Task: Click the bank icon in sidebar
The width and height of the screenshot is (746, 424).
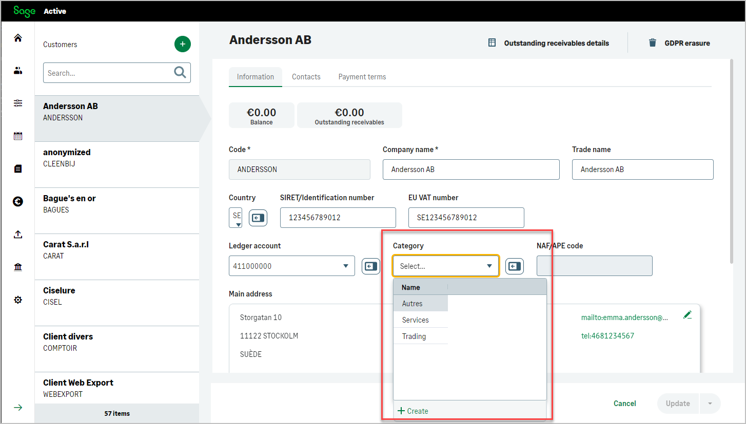Action: pyautogui.click(x=18, y=267)
